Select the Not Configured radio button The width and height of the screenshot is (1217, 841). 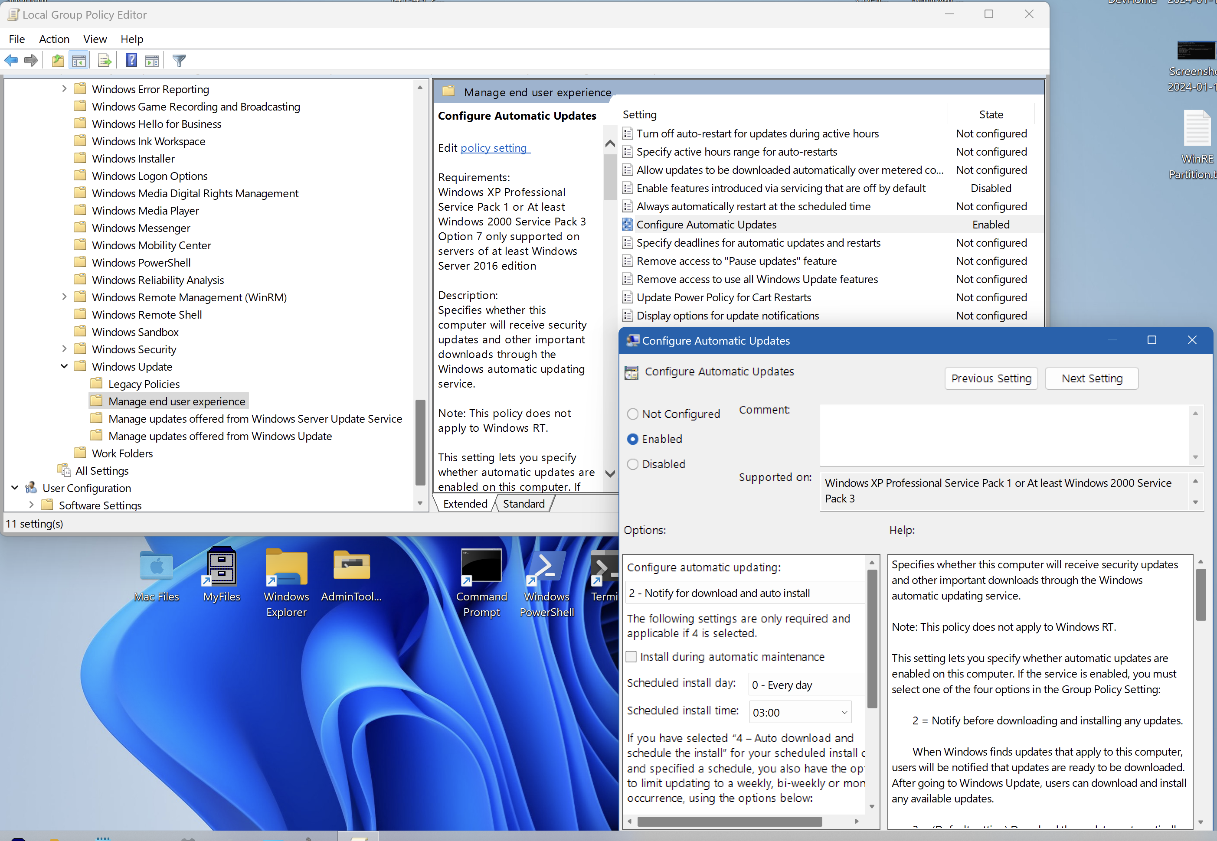coord(632,414)
